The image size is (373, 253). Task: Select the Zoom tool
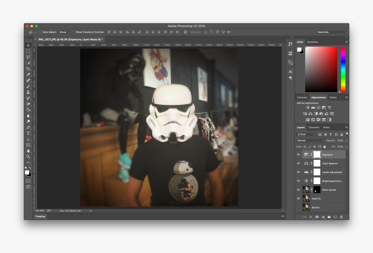(x=28, y=156)
